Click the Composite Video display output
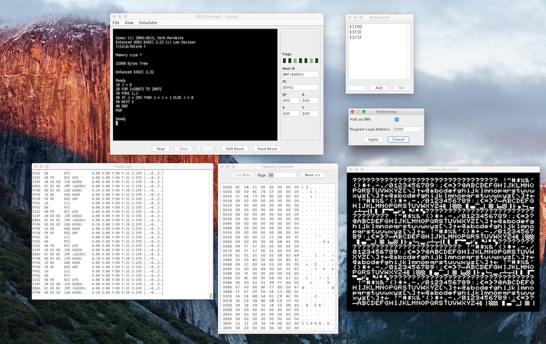The height and width of the screenshot is (344, 546). pos(443,242)
